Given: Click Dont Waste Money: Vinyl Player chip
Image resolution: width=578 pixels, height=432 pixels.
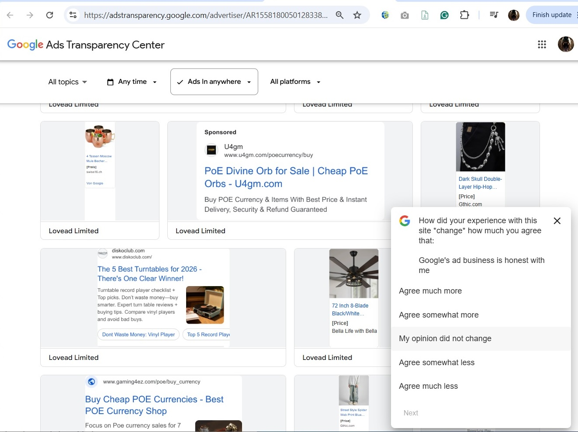Looking at the screenshot, I should pos(138,335).
